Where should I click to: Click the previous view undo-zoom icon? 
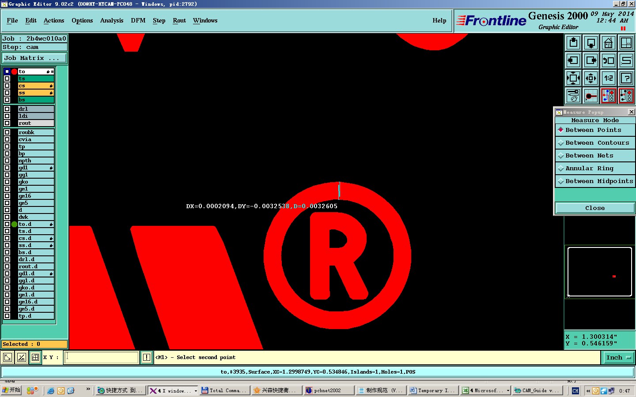(x=609, y=60)
